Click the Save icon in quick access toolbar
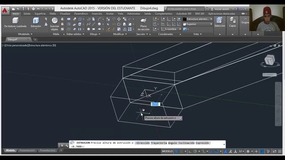The height and width of the screenshot is (160, 285). pyautogui.click(x=23, y=9)
